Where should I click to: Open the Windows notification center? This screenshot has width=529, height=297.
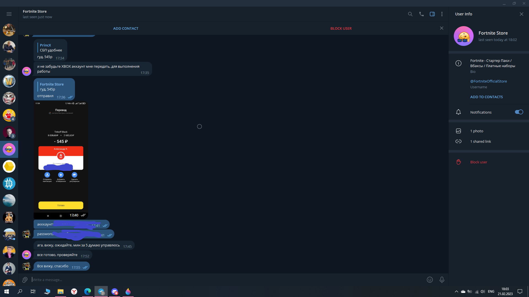tap(520, 291)
